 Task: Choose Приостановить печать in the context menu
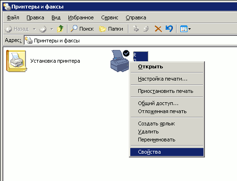(x=167, y=91)
